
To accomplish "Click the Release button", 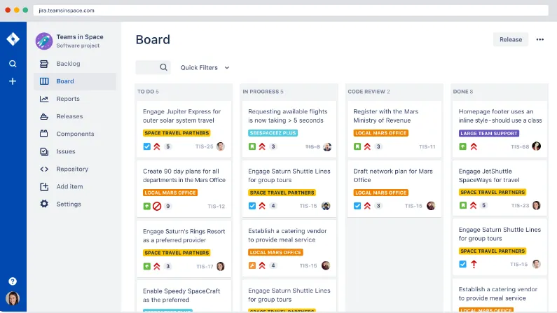I will pyautogui.click(x=511, y=39).
